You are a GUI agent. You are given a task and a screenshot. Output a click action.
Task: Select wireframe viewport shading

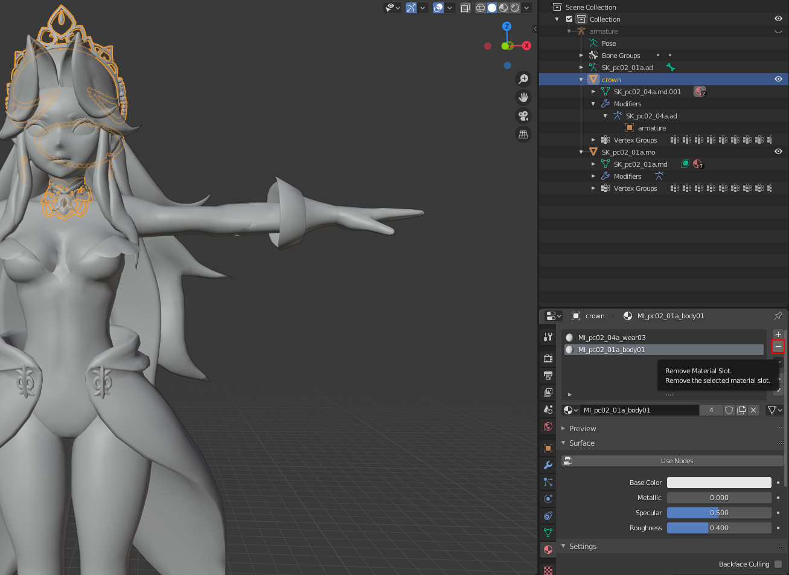click(481, 8)
